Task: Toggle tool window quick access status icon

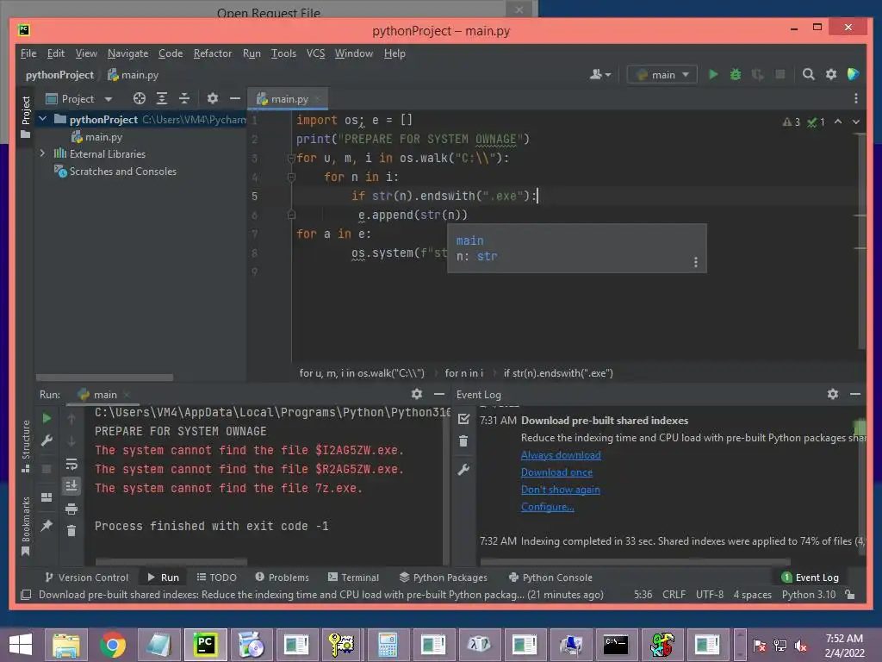Action: point(26,595)
